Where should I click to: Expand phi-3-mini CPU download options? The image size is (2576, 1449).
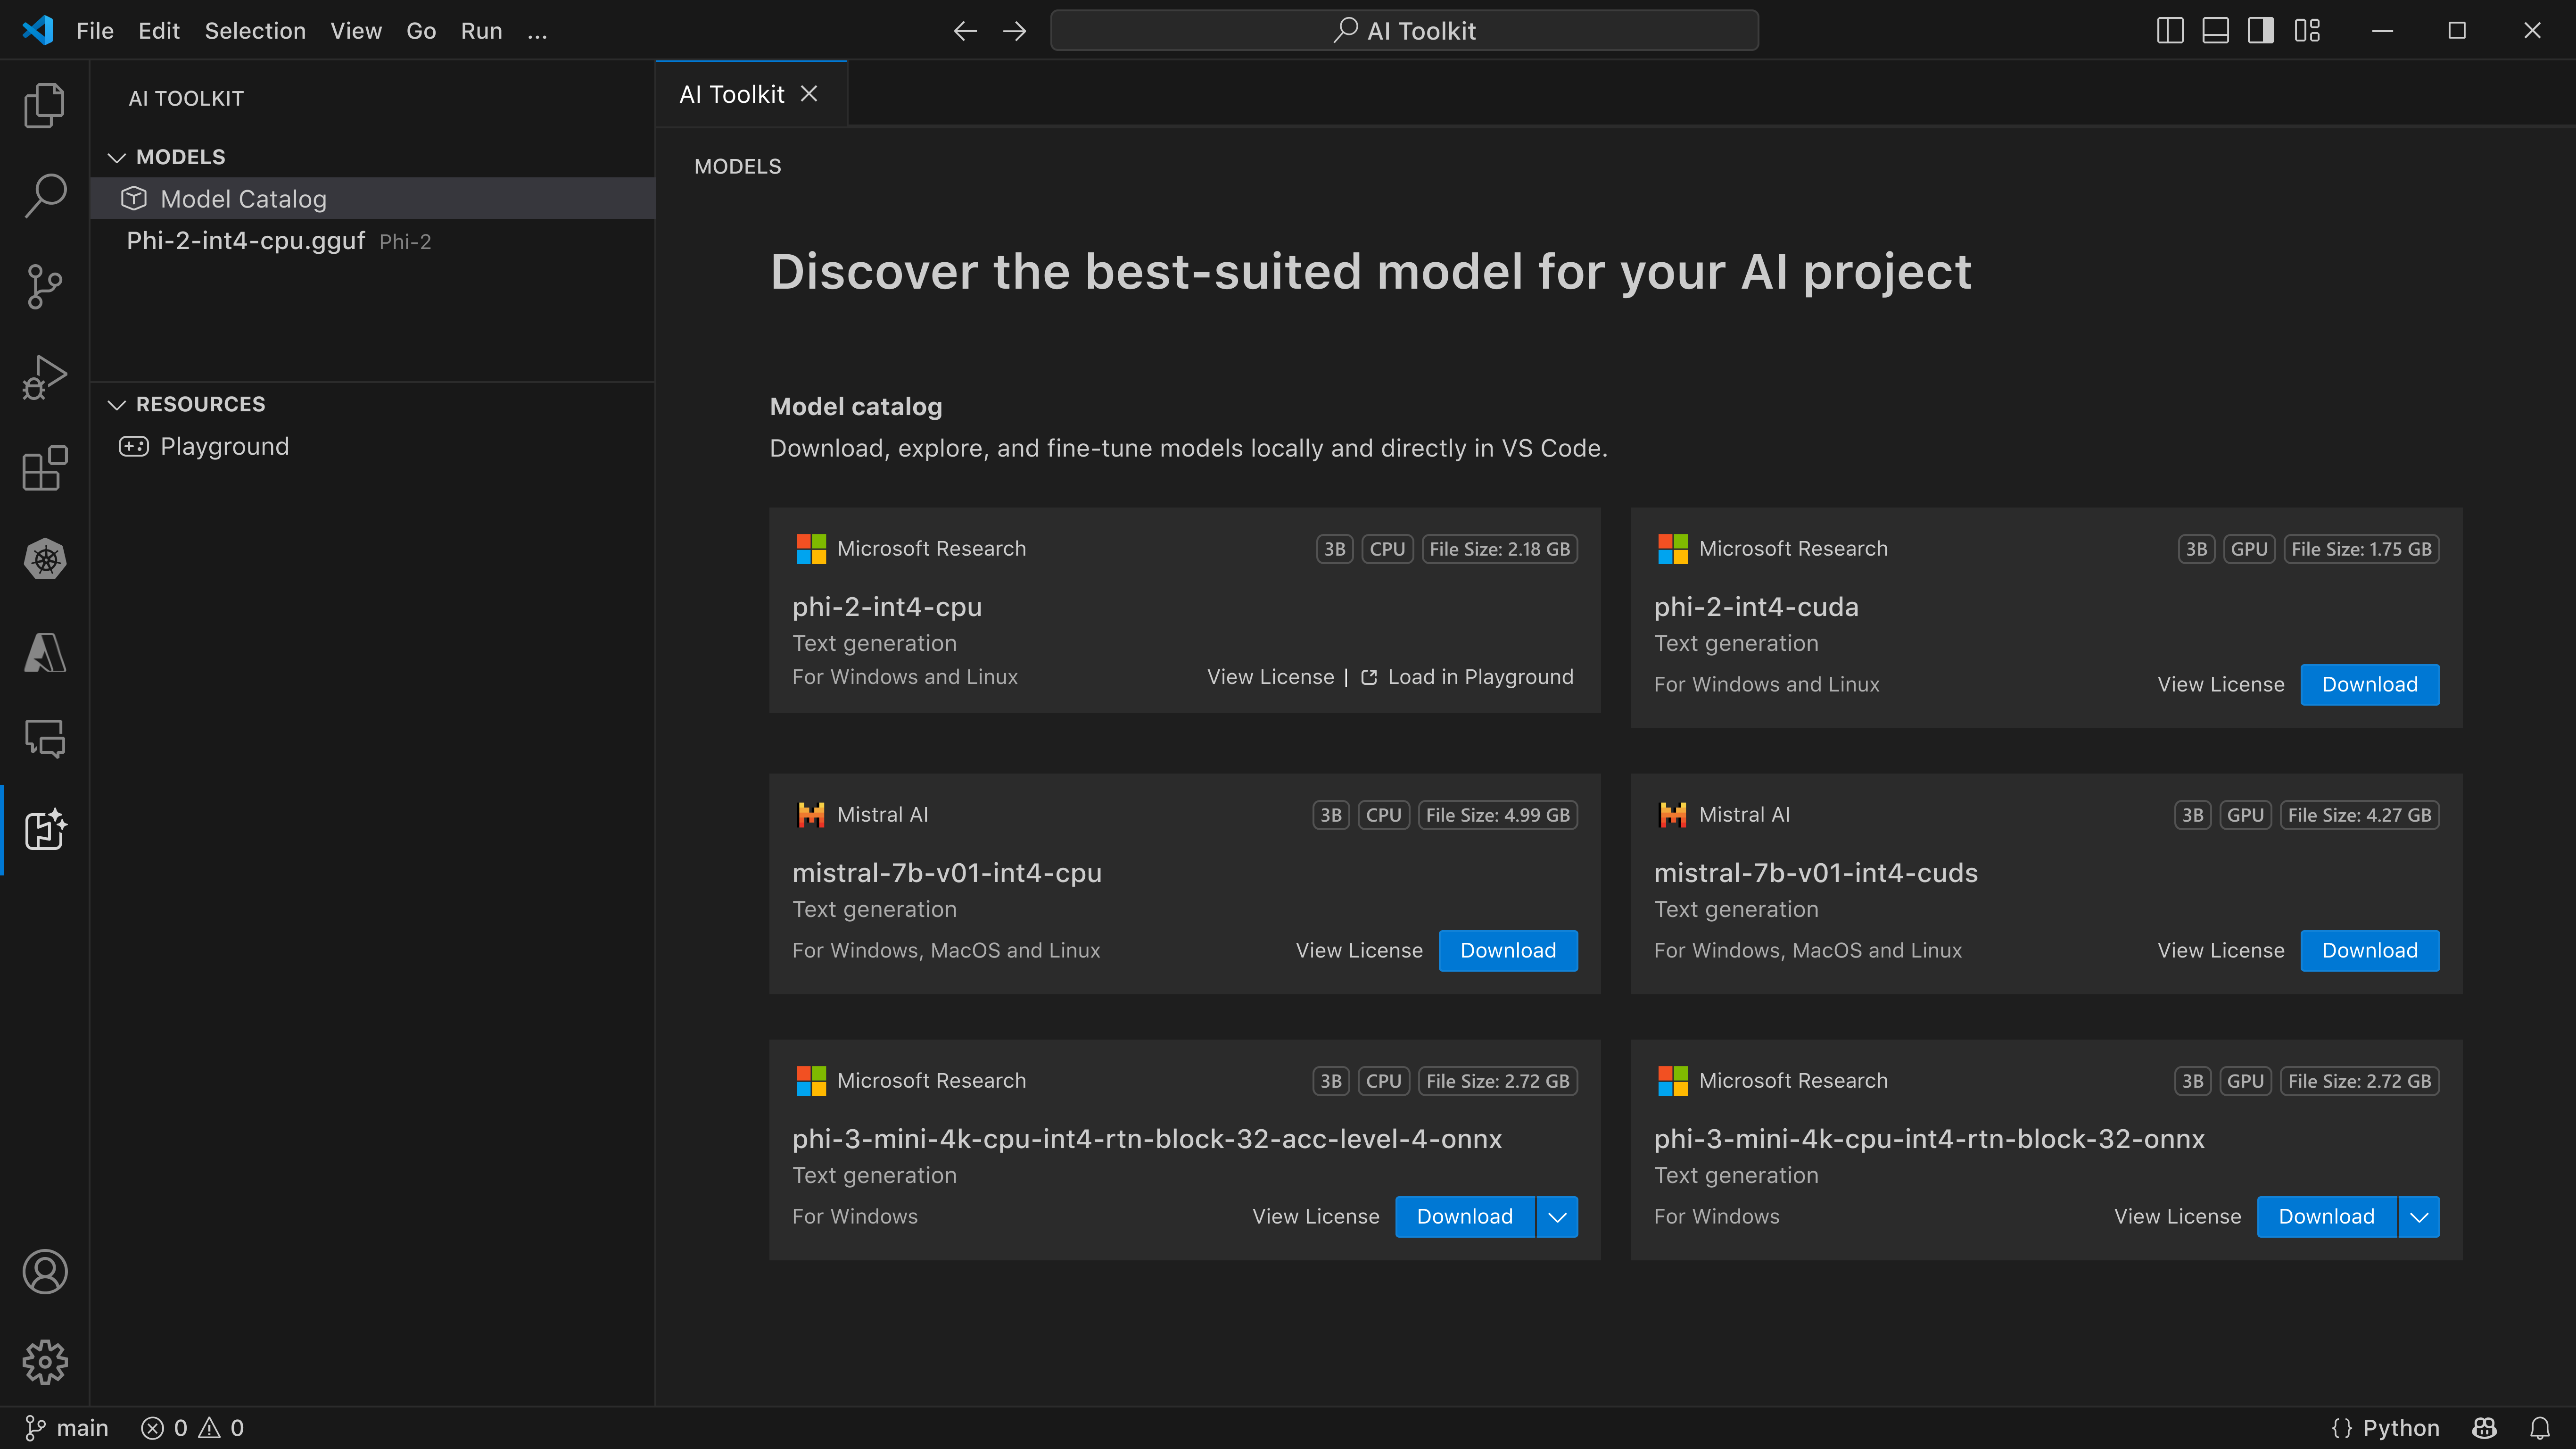tap(1555, 1216)
